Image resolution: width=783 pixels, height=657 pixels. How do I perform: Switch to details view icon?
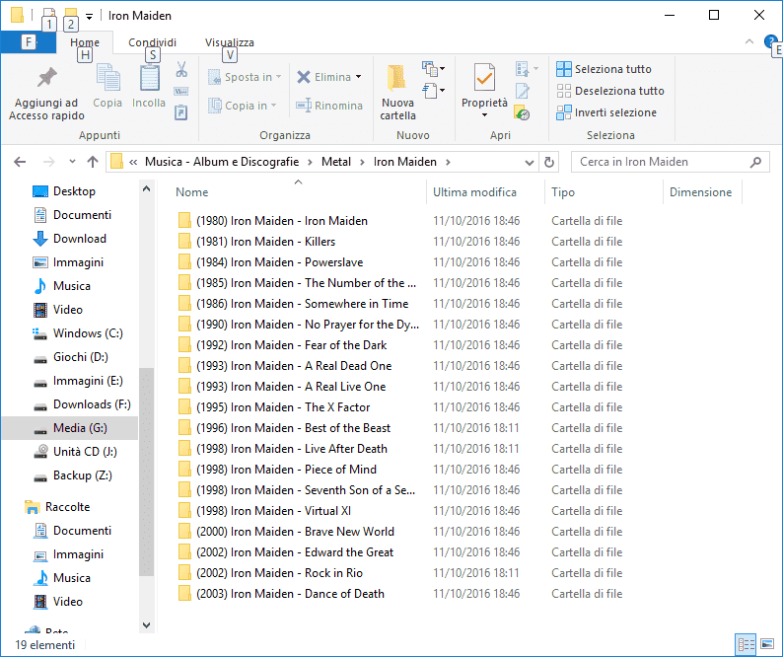[x=746, y=644]
